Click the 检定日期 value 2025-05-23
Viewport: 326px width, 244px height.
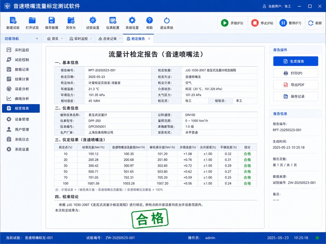pyautogui.click(x=97, y=77)
